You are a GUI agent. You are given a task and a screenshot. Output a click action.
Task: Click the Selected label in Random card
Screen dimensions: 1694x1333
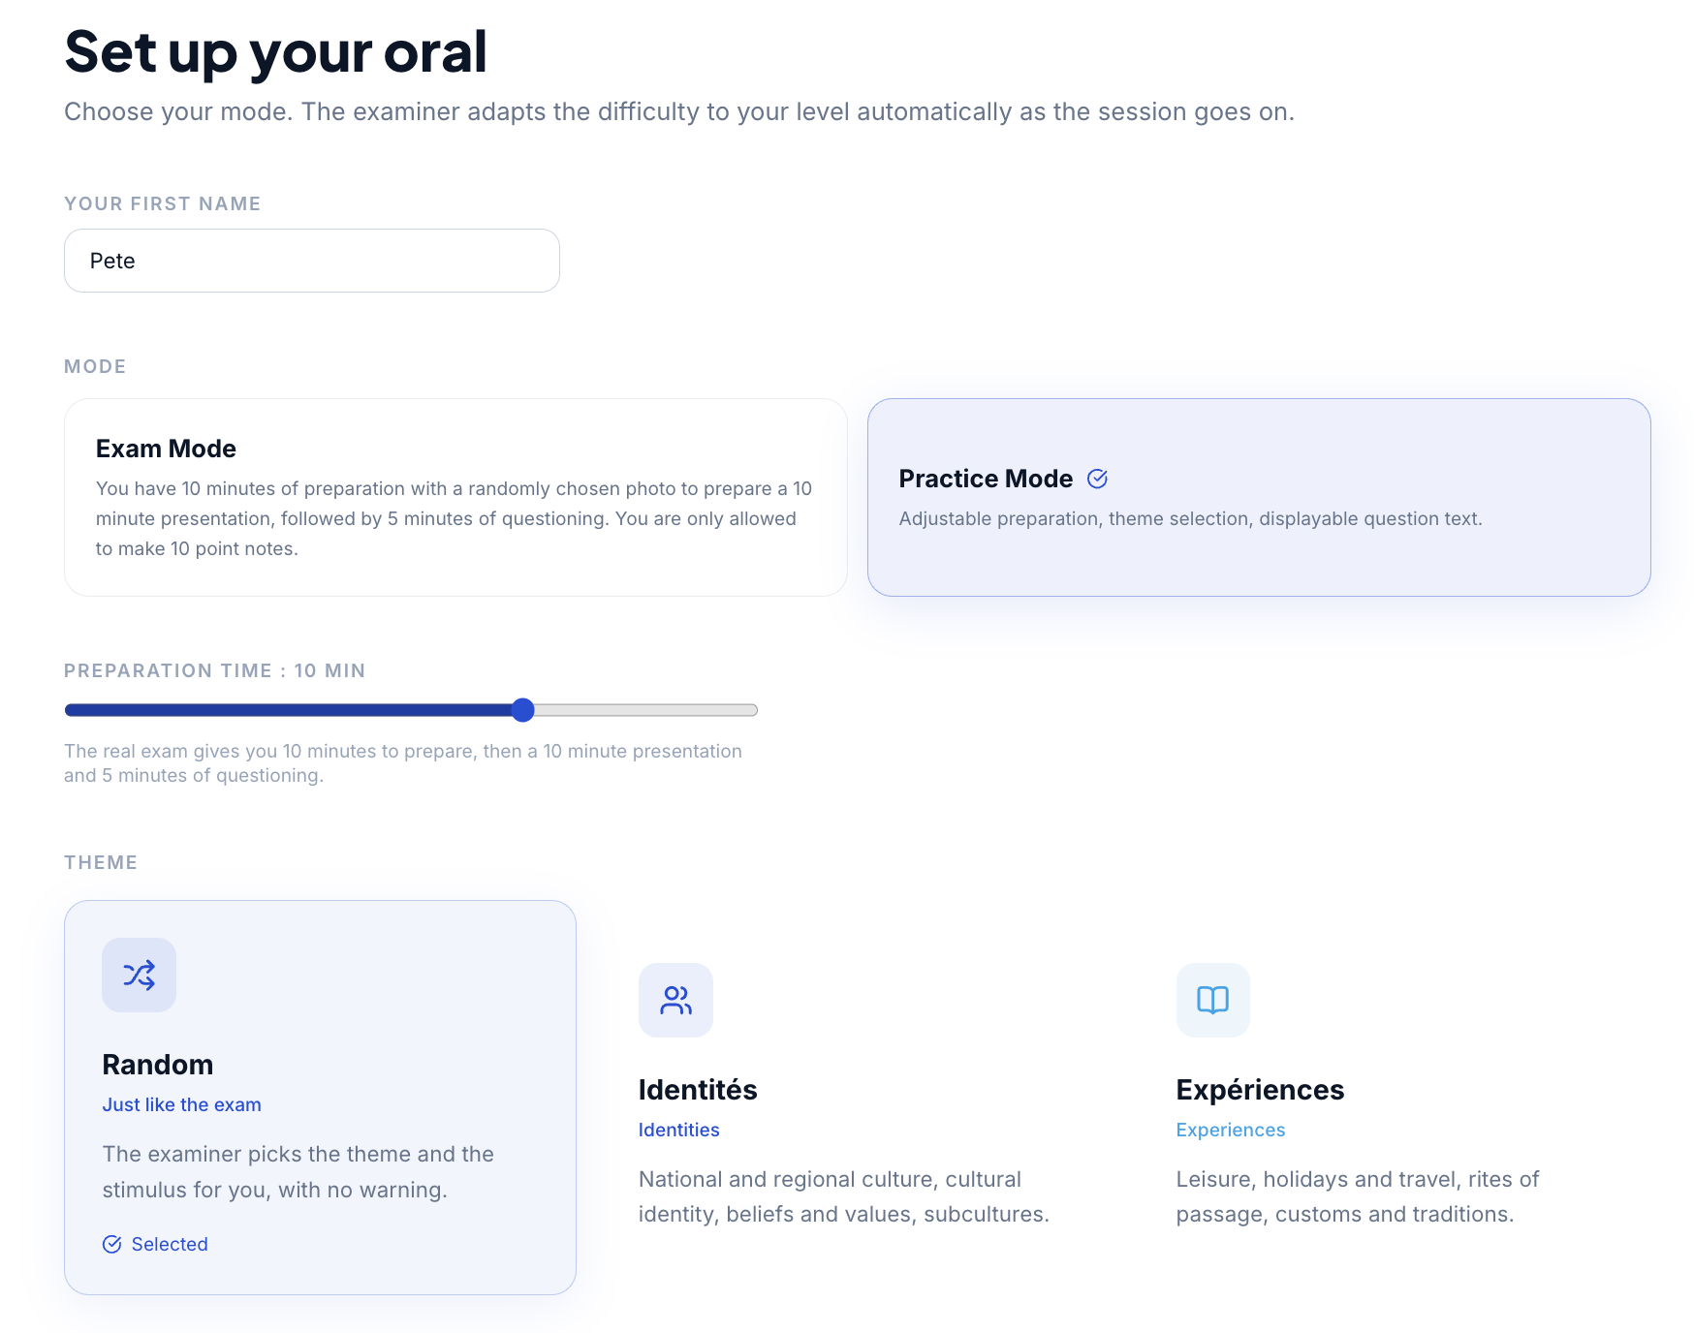coord(170,1244)
